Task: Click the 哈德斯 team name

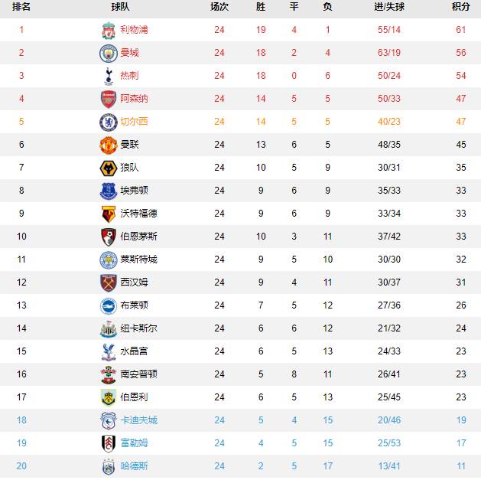Action: pyautogui.click(x=134, y=466)
